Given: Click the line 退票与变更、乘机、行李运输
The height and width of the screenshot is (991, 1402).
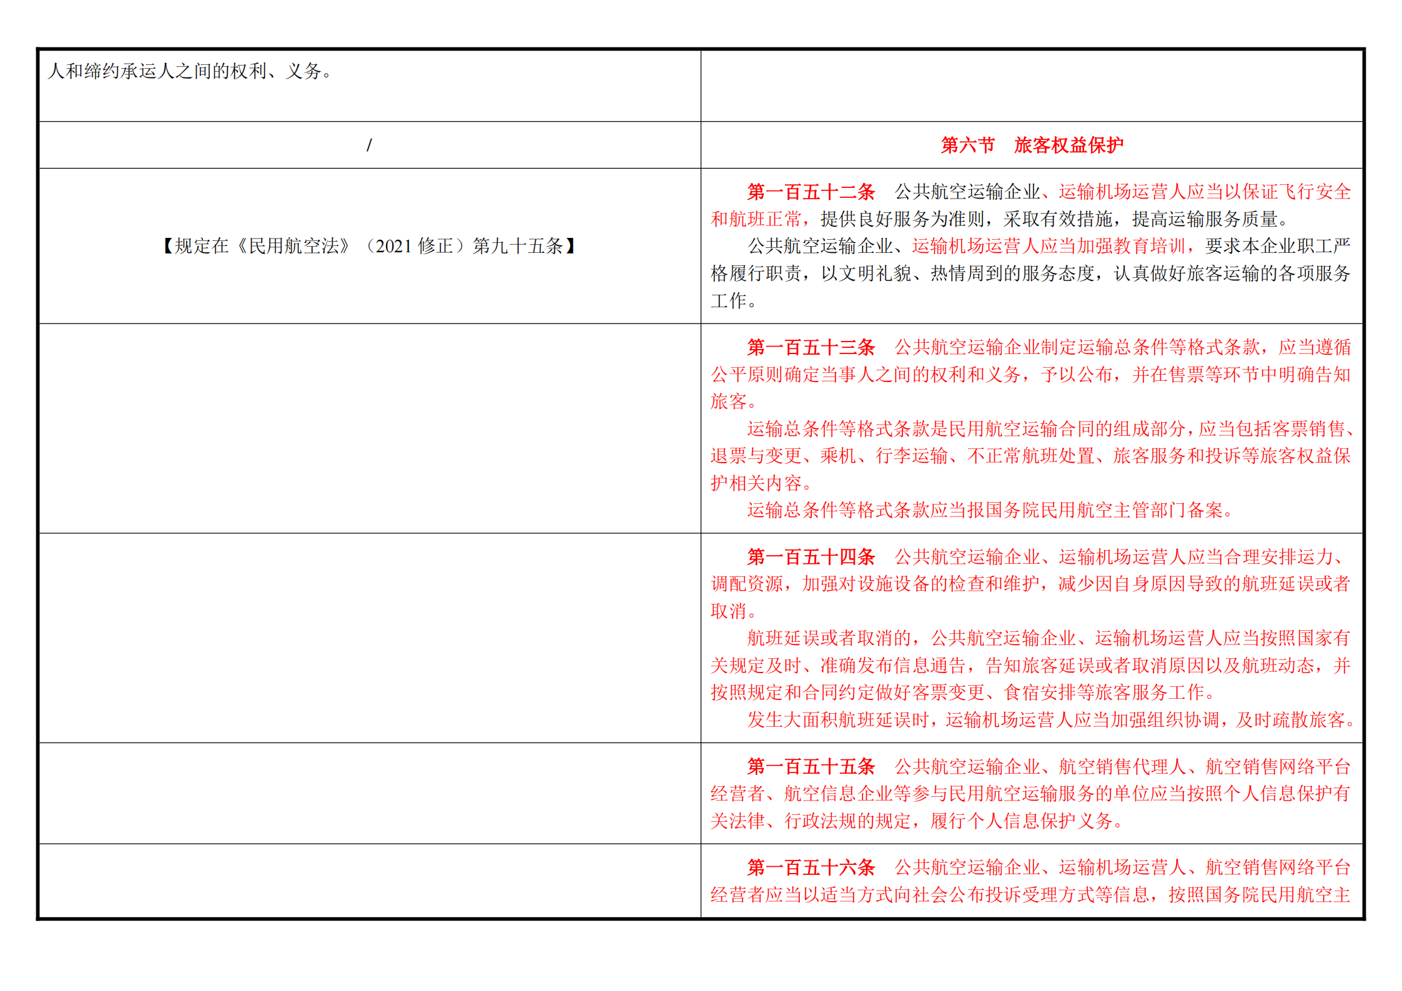Looking at the screenshot, I should point(1030,456).
